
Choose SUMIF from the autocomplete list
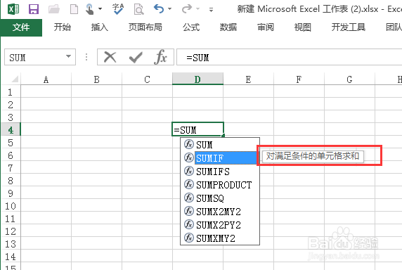[x=220, y=158]
